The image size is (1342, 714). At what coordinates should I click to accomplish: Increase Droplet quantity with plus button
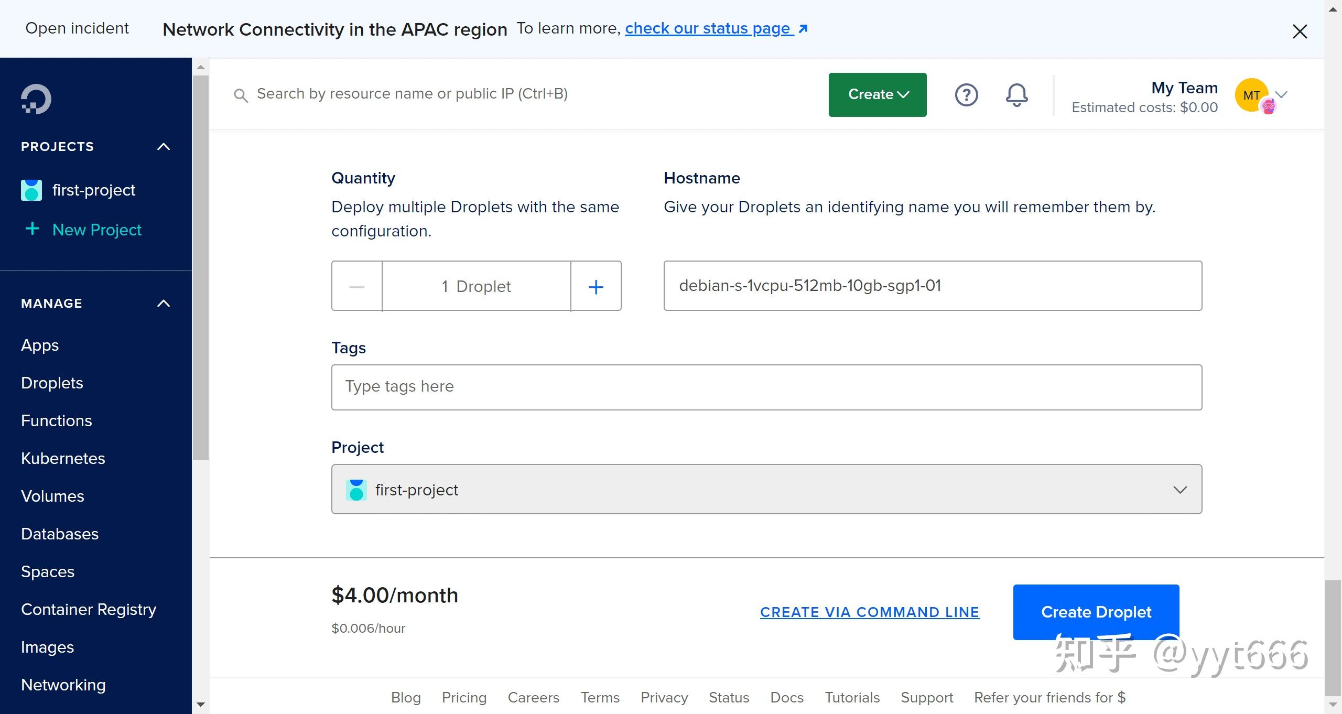tap(596, 286)
